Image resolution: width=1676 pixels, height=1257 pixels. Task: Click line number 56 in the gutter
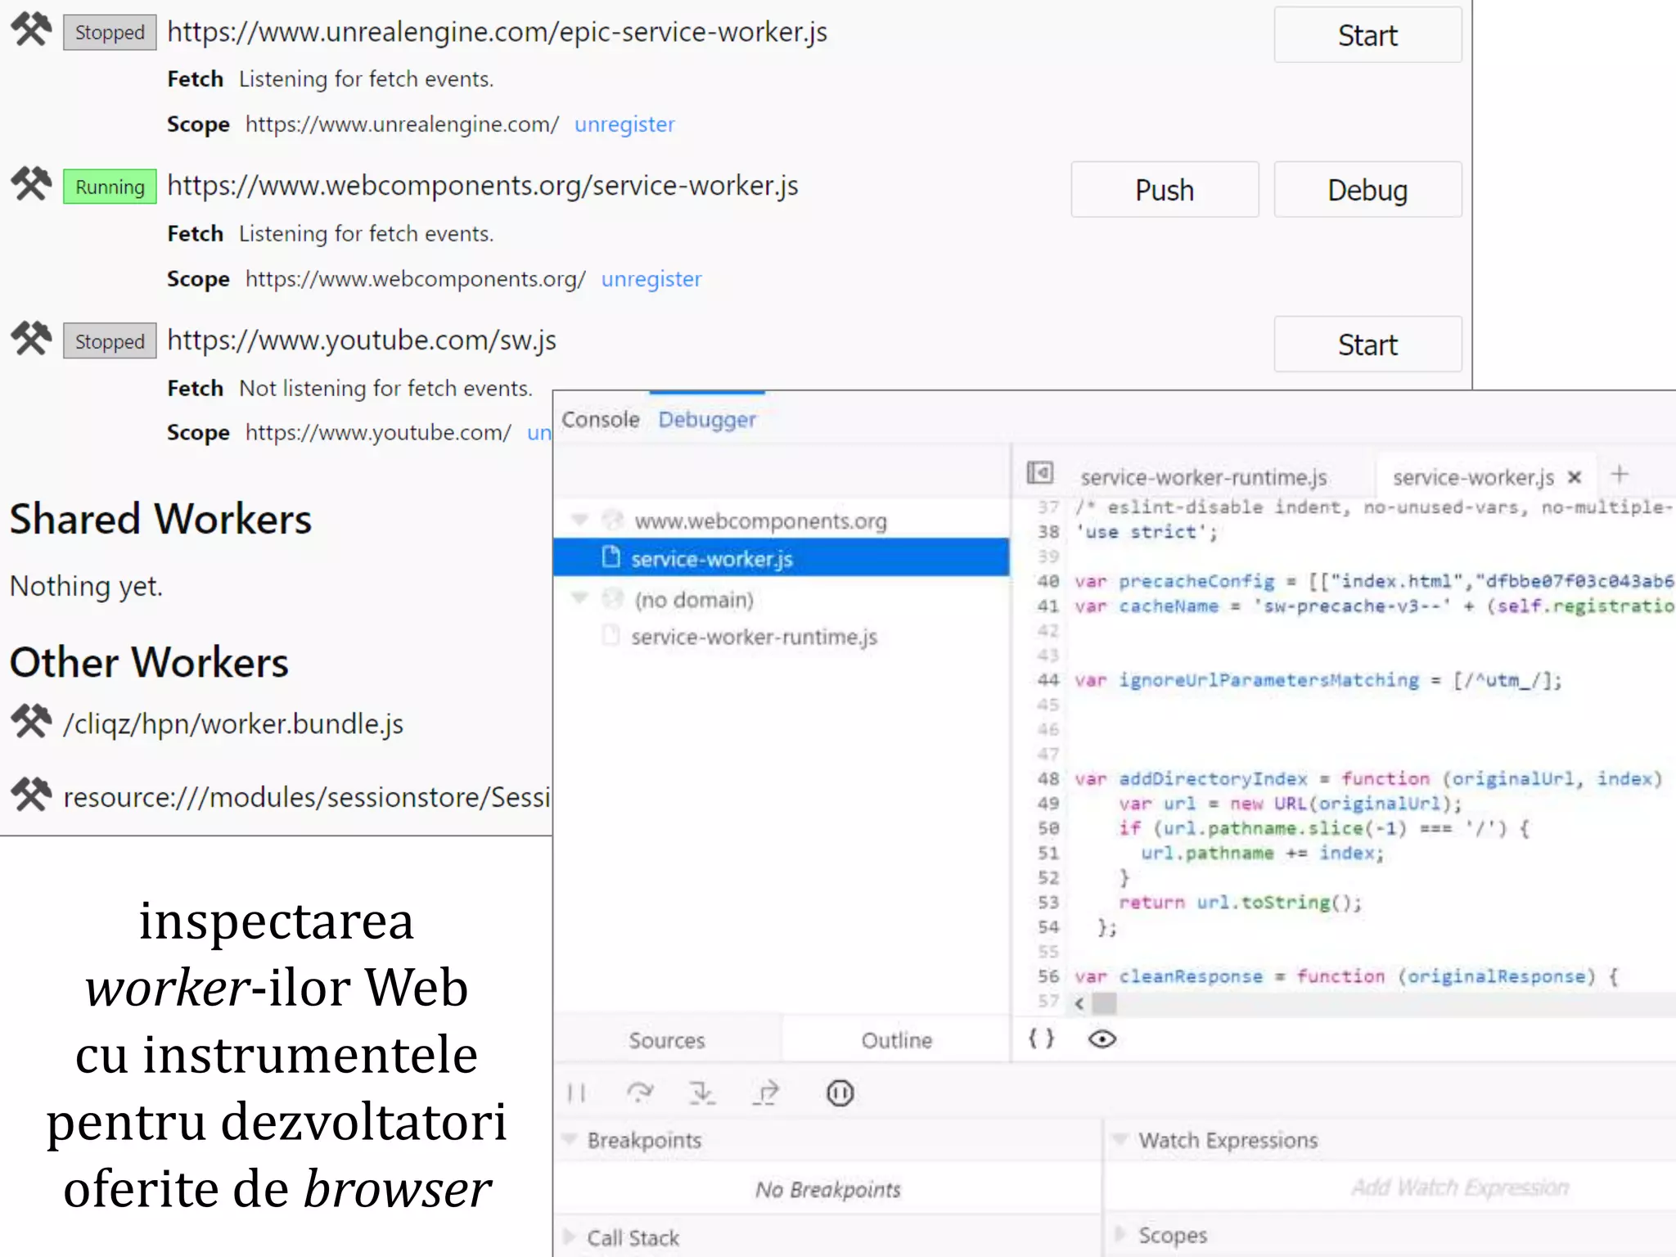coord(1048,975)
